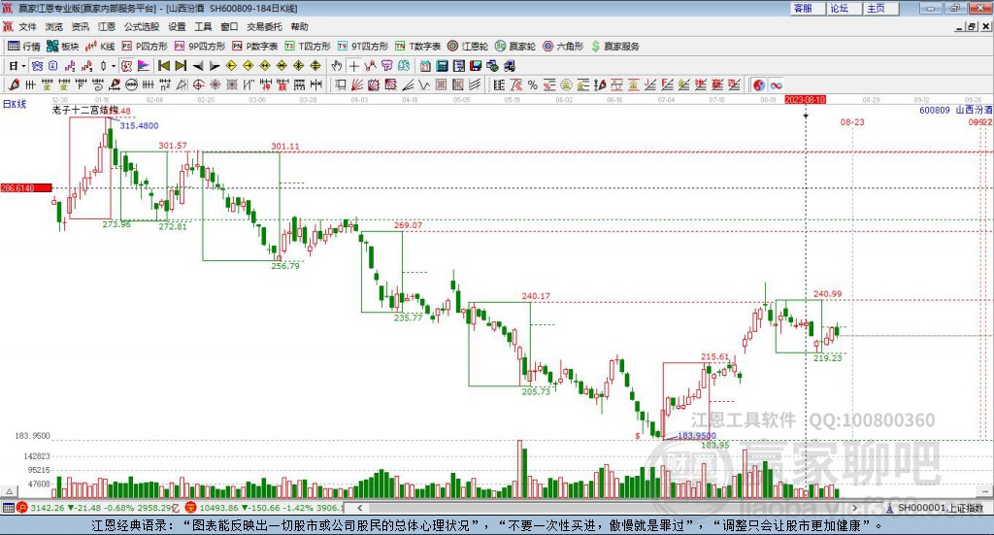Click the 600809 stock code label
994x535 pixels.
[935, 111]
